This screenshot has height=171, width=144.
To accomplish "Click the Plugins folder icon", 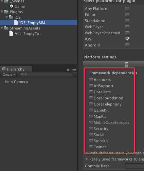I will [6, 12].
